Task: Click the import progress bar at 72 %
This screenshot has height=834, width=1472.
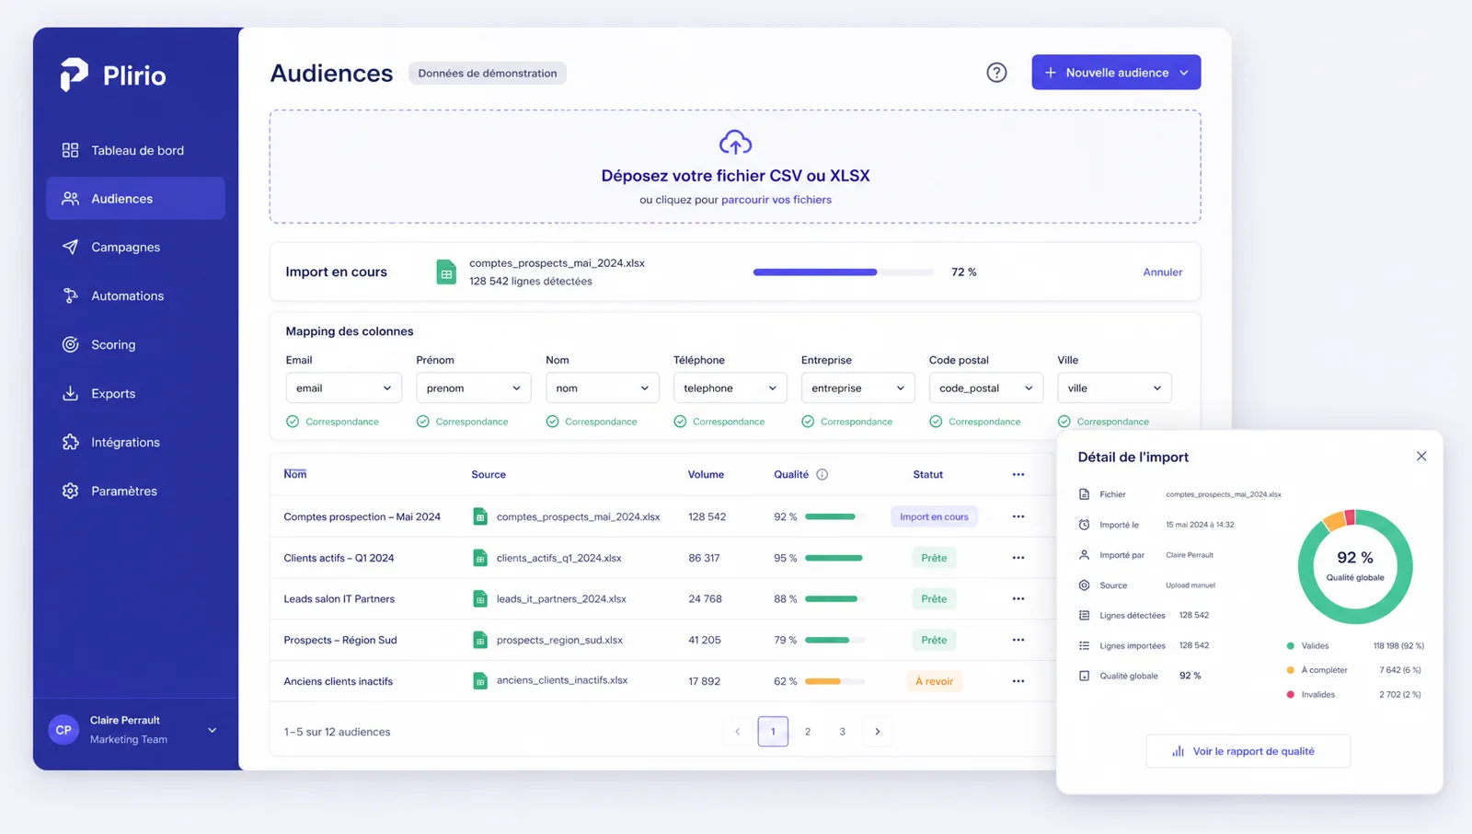Action: (843, 272)
